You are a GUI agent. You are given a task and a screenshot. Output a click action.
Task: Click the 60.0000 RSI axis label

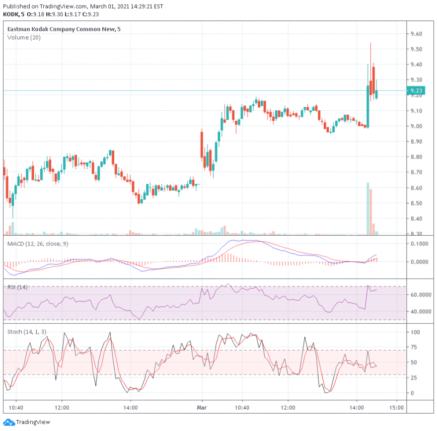click(421, 295)
